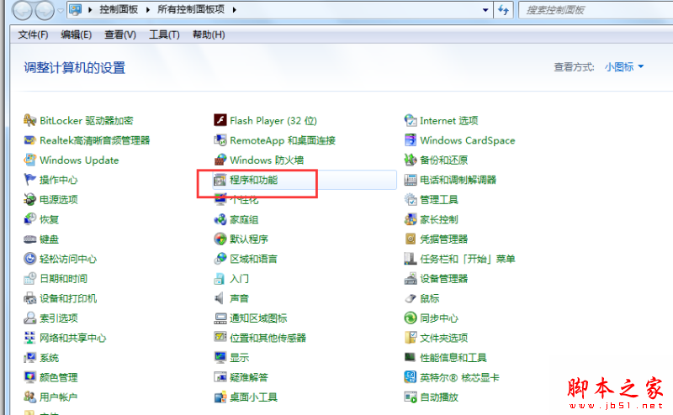Launch the Windows Update icon
Screen dimensions: 673x415
(29, 160)
